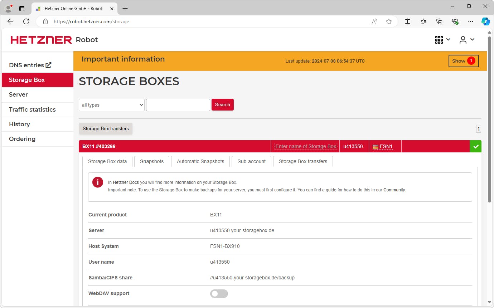Open split screen view icon
Image resolution: width=494 pixels, height=308 pixels.
pos(407,21)
